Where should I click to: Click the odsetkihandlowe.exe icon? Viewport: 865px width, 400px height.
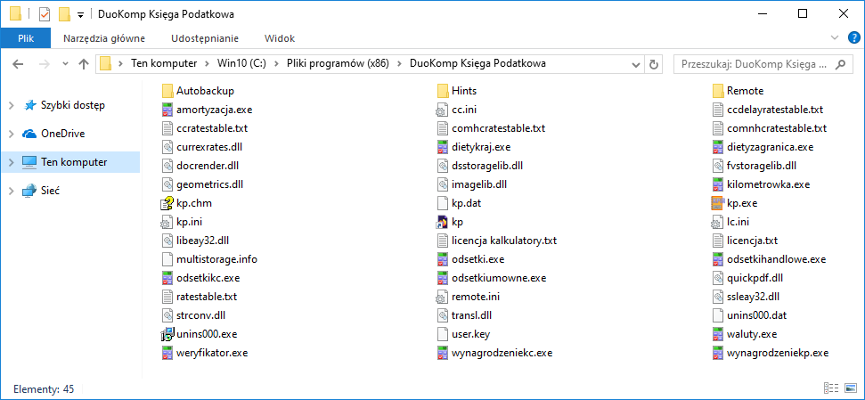pyautogui.click(x=718, y=259)
